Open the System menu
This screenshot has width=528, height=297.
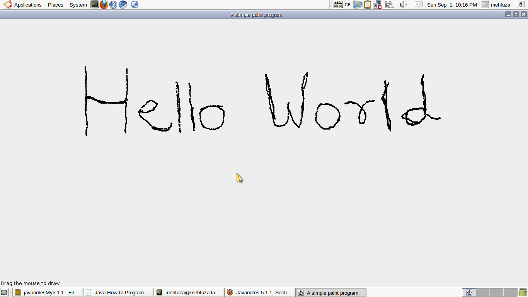[x=78, y=5]
